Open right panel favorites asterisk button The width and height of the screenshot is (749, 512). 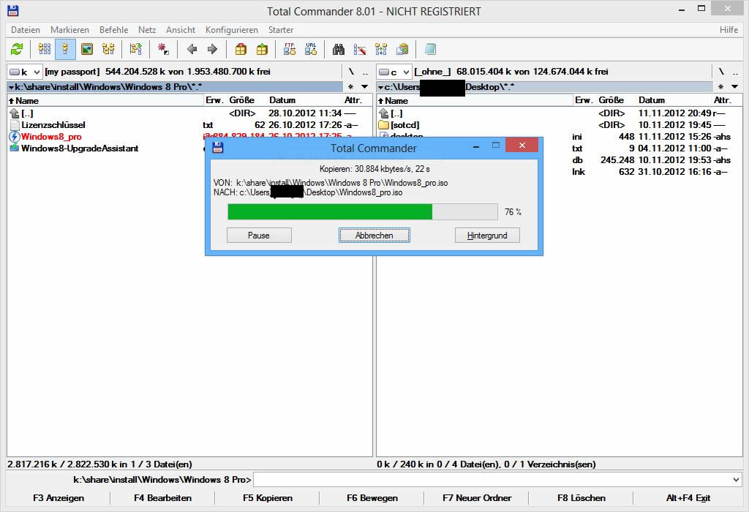pyautogui.click(x=720, y=87)
